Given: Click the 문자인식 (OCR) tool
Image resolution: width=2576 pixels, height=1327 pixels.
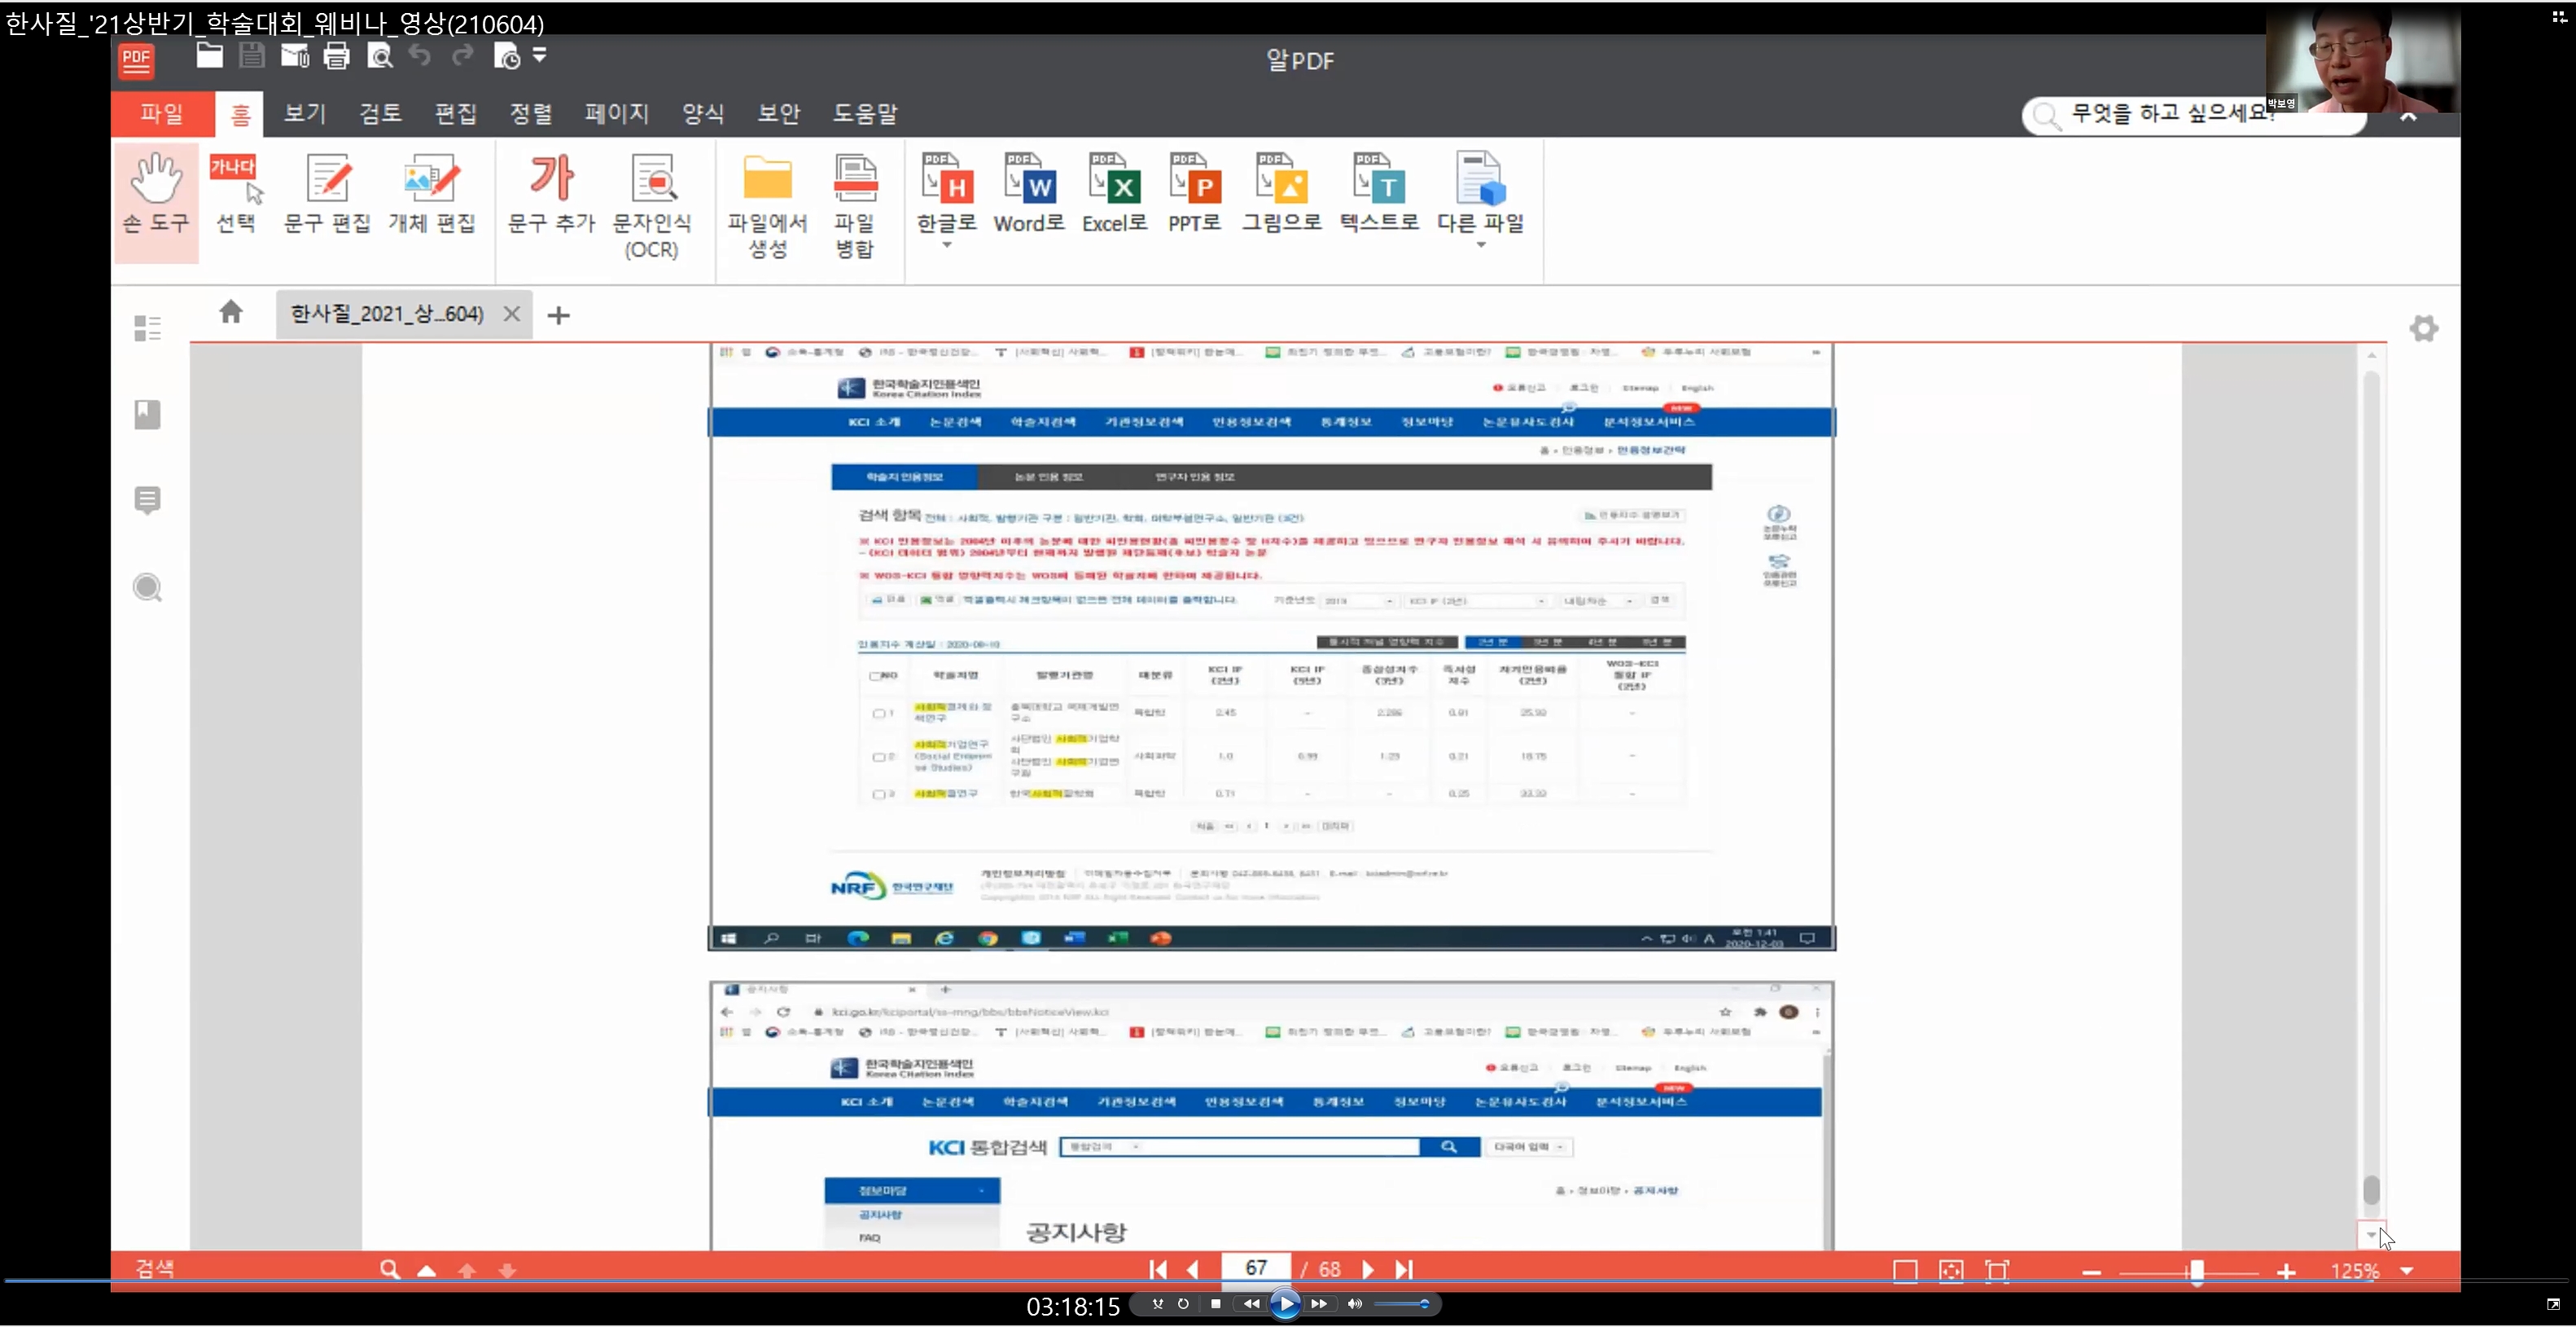Looking at the screenshot, I should [x=652, y=207].
